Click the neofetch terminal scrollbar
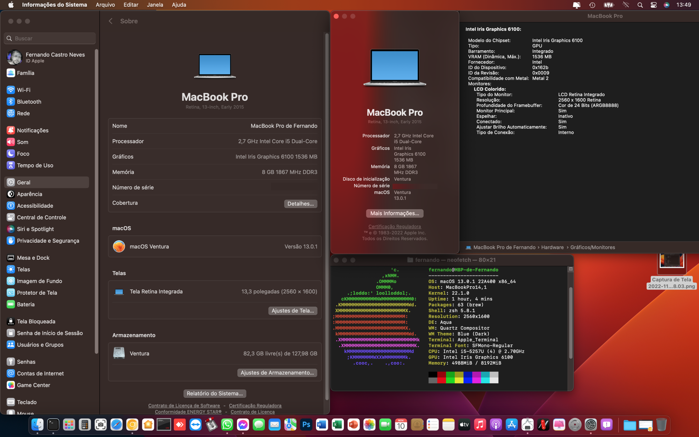The height and width of the screenshot is (437, 699). 570,322
